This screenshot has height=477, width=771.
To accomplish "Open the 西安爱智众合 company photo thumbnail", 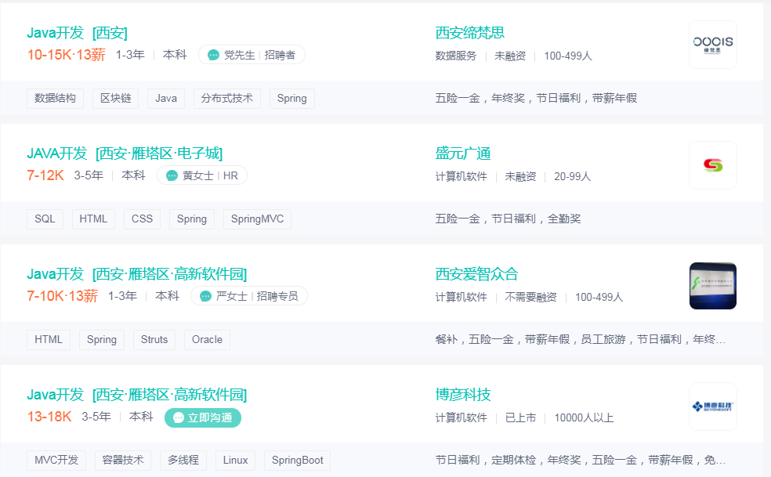I will click(x=712, y=286).
